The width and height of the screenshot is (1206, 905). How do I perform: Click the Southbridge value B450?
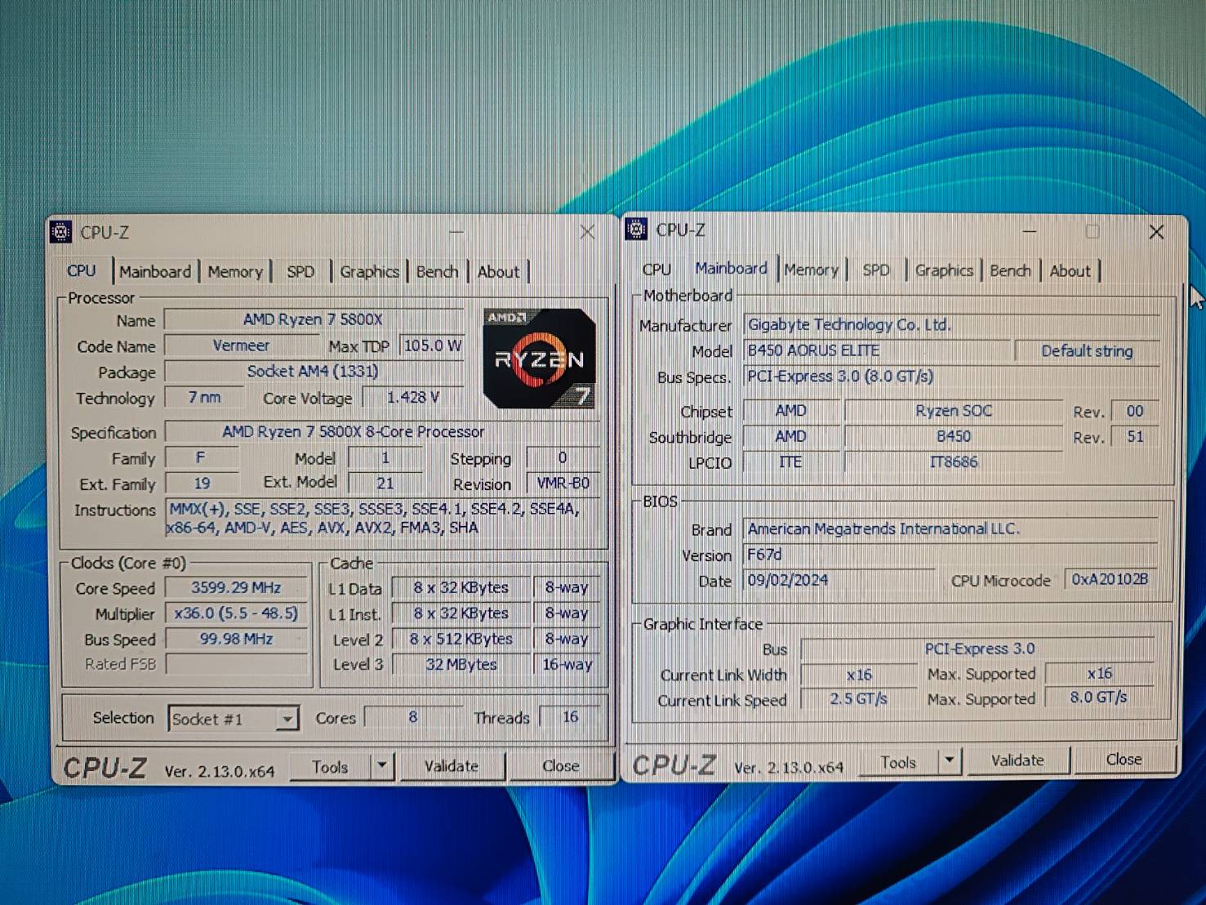click(954, 436)
